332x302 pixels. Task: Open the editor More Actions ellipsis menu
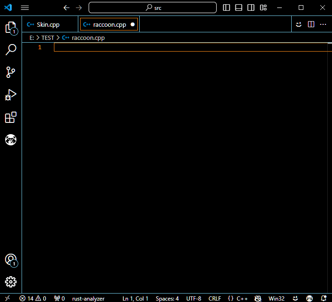coord(323,24)
